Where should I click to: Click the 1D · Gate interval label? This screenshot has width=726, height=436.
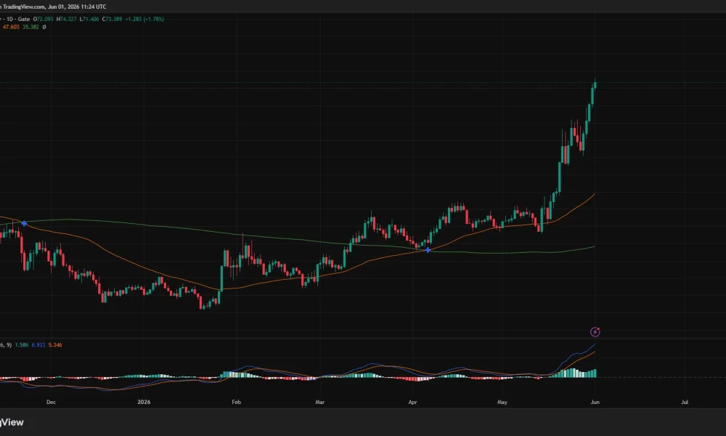[19, 19]
